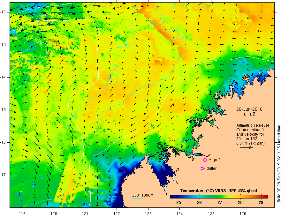Click the longitude label 125
This screenshot has width=281, height=217.
tap(211, 213)
